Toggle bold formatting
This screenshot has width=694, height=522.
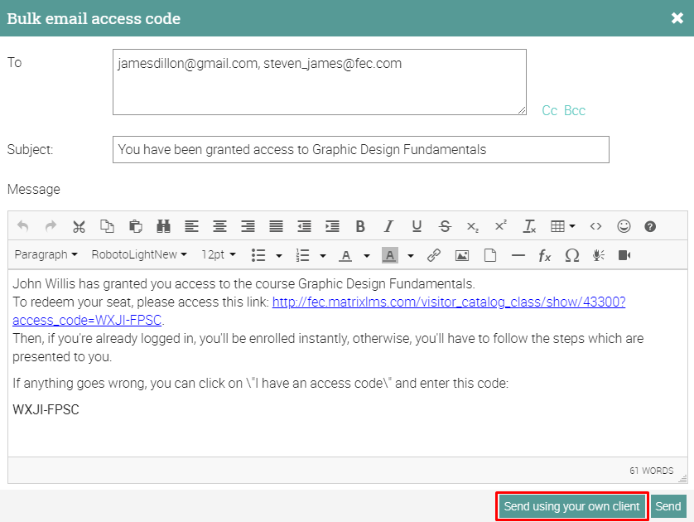point(360,226)
